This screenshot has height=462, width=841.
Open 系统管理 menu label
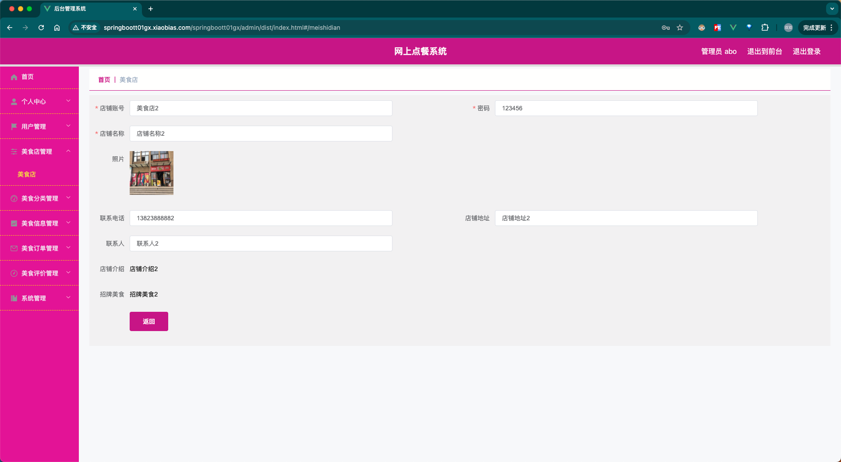[34, 298]
